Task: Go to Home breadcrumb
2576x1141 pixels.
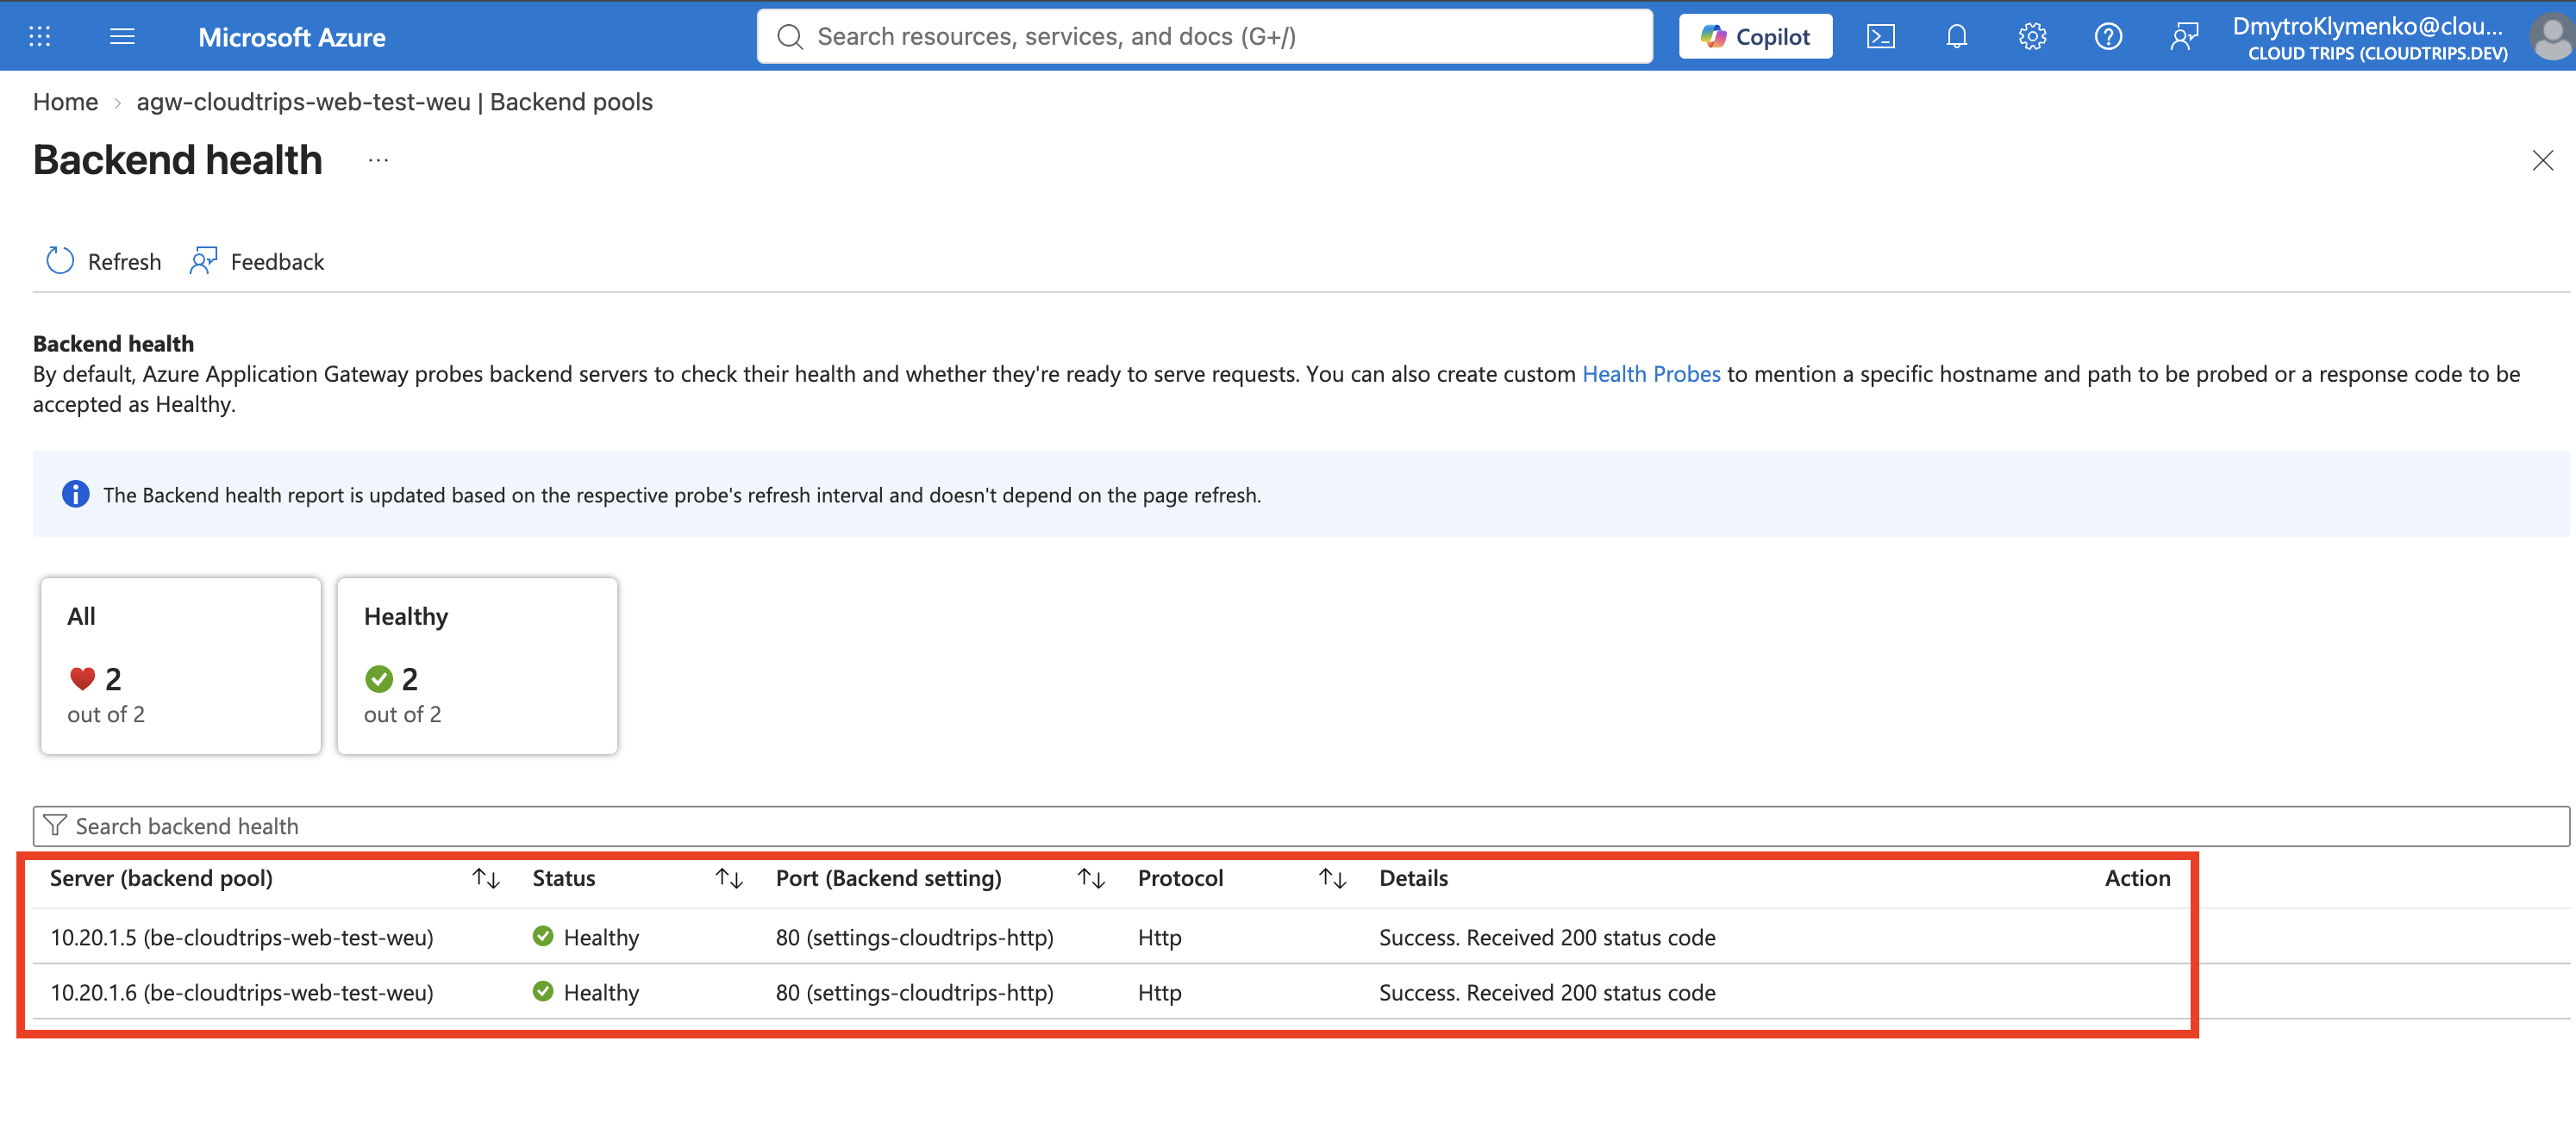Action: pyautogui.click(x=65, y=102)
